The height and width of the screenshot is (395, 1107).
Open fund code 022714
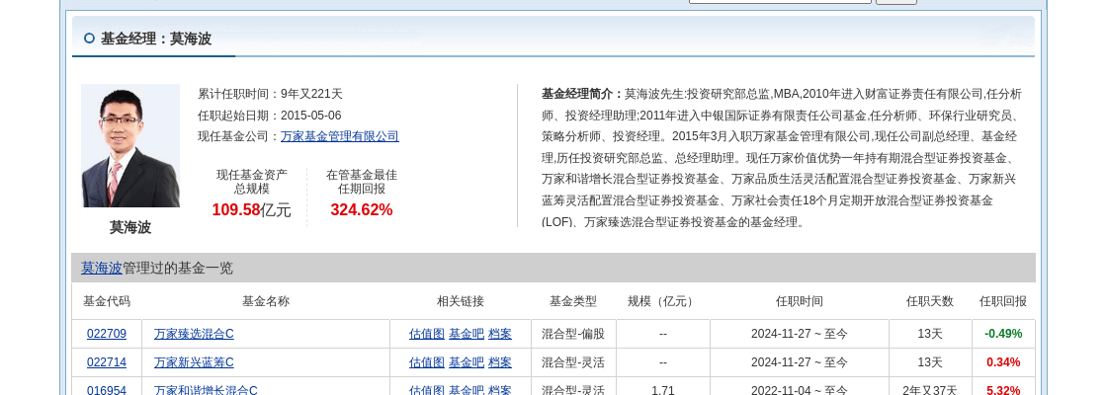point(107,362)
